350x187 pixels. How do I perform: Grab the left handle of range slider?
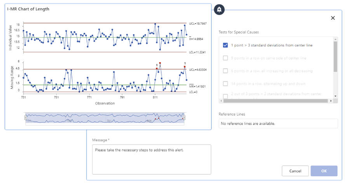point(25,118)
